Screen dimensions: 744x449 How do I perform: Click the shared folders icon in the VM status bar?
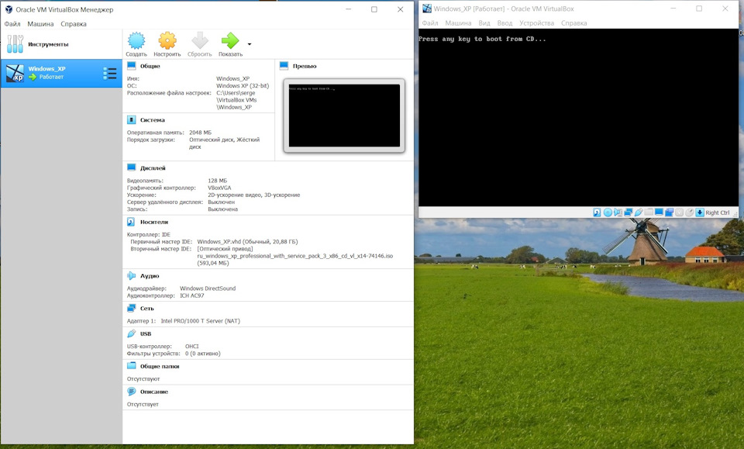click(x=649, y=212)
